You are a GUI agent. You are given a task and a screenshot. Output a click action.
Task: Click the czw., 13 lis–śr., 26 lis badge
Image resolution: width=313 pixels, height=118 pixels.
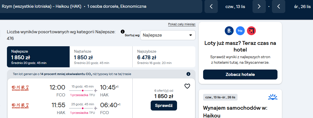pos(220,97)
